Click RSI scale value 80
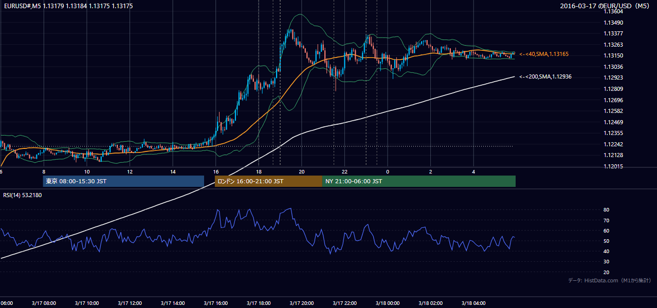657x308 pixels. click(x=607, y=210)
